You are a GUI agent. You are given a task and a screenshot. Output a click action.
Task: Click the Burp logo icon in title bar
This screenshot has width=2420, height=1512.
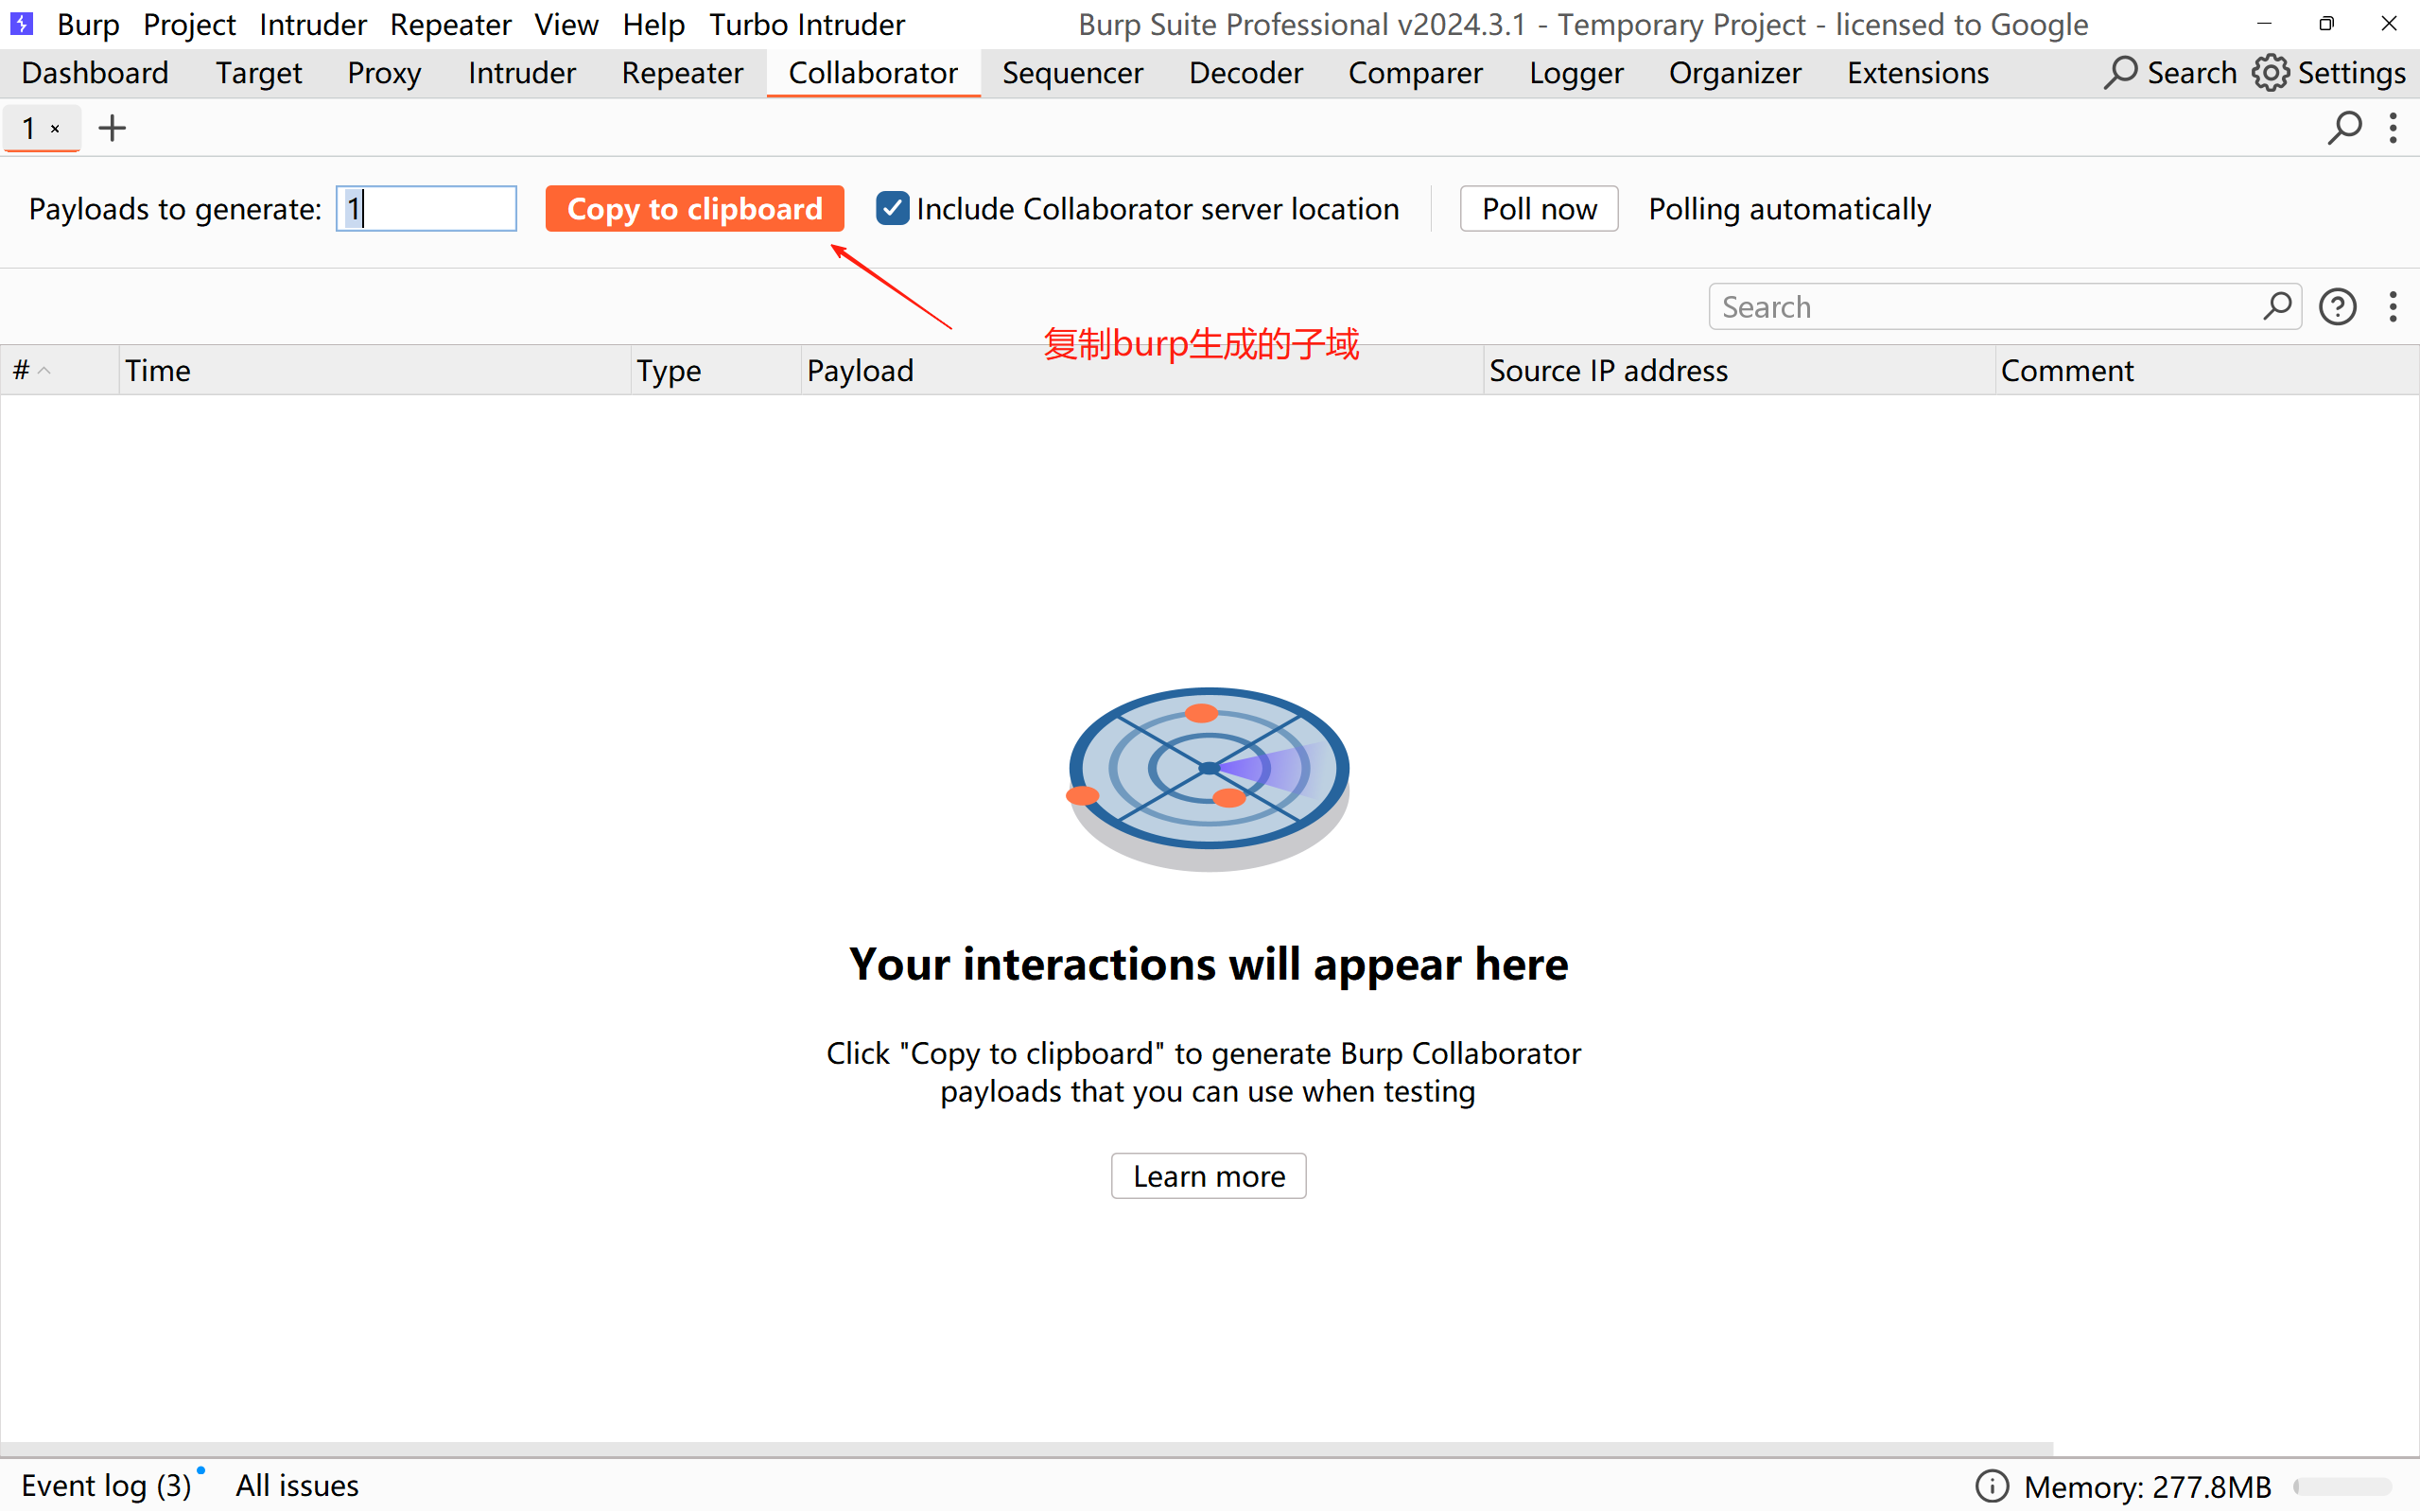click(21, 23)
